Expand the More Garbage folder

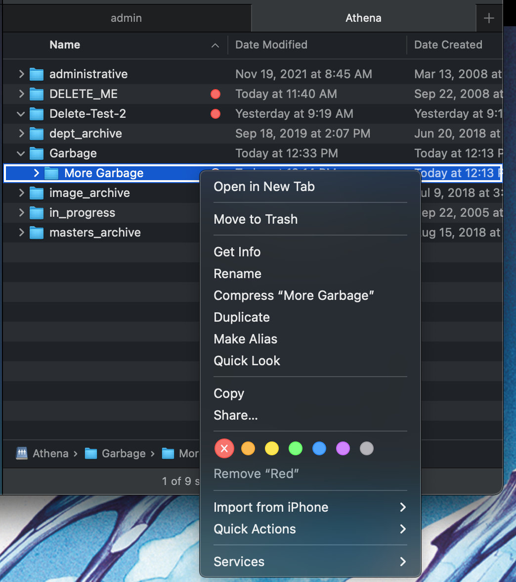tap(36, 173)
